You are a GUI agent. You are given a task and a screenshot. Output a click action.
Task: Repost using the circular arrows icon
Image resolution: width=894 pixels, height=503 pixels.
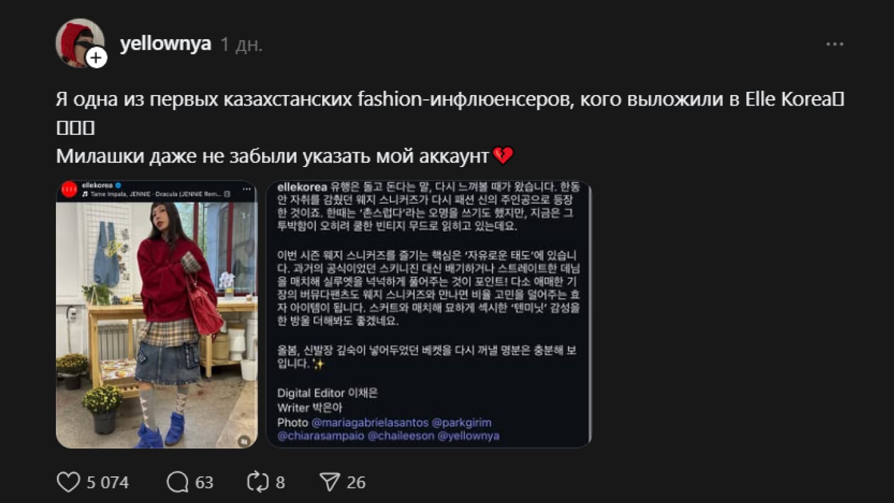click(x=257, y=482)
